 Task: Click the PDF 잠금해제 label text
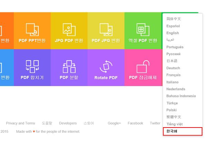pyautogui.click(x=143, y=77)
